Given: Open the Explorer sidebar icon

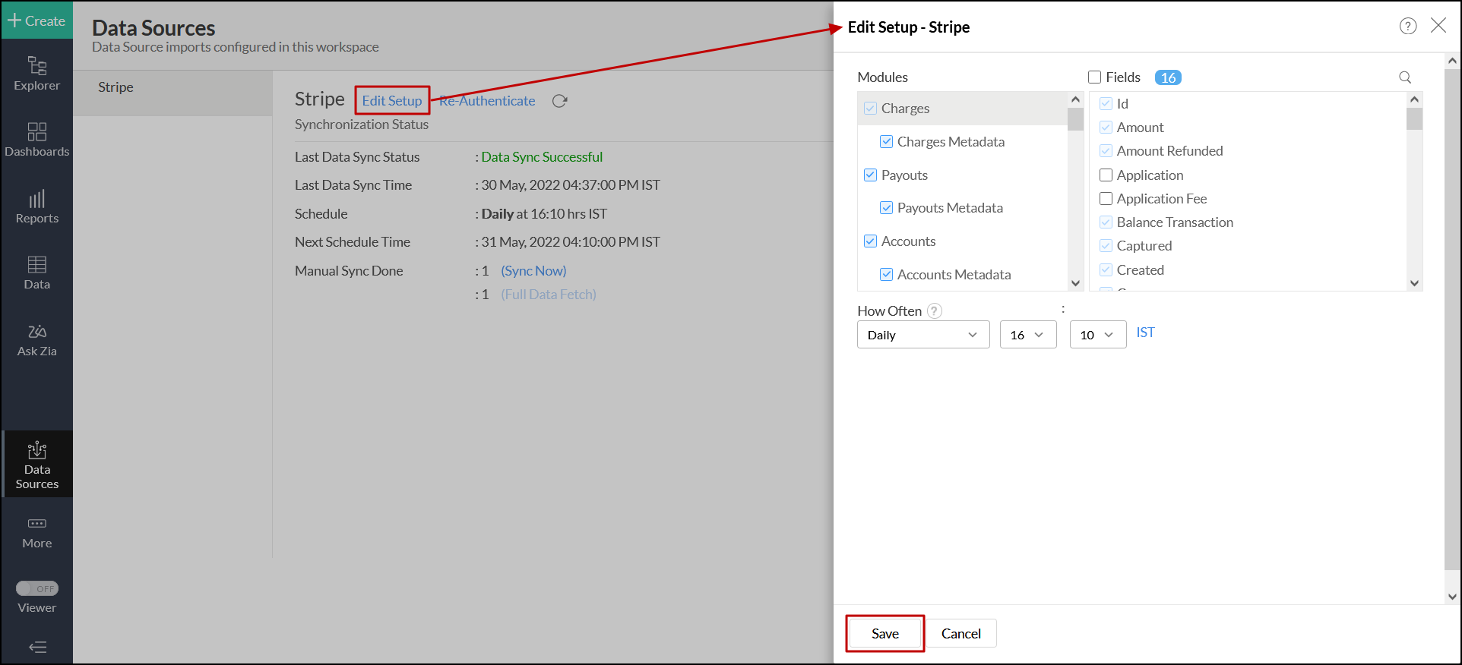Looking at the screenshot, I should point(36,73).
